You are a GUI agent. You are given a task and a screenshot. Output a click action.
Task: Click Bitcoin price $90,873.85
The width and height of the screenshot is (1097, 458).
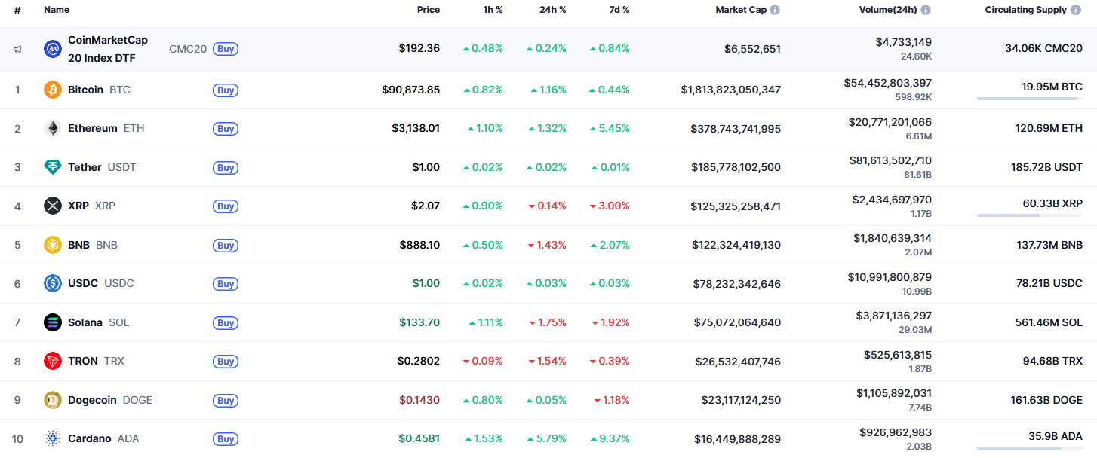point(411,90)
